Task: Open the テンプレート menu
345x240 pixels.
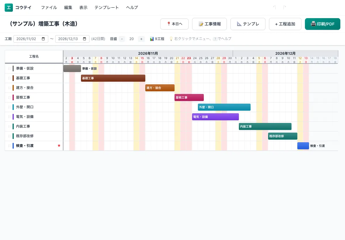Action: coord(107,8)
